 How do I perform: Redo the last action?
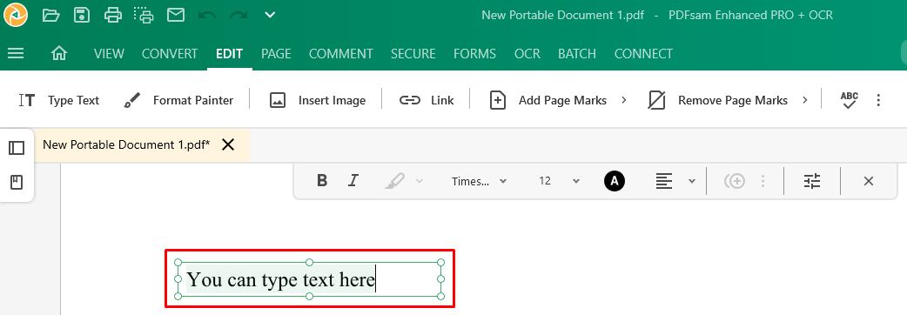(x=239, y=15)
